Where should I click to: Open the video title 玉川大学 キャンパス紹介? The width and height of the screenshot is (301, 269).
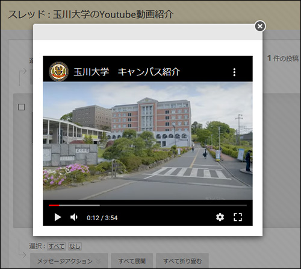(x=127, y=72)
